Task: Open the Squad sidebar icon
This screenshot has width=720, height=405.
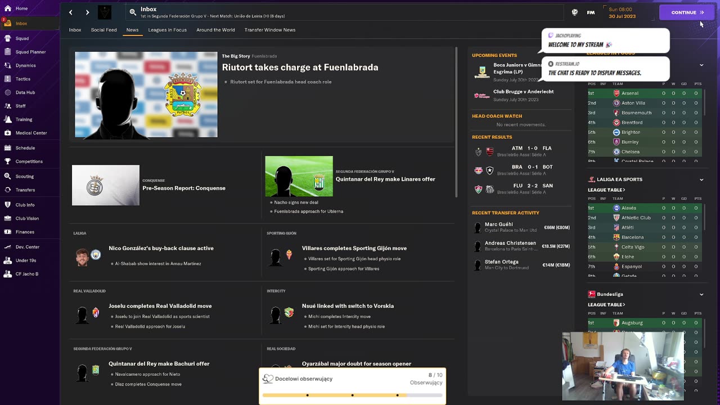Action: (x=8, y=39)
